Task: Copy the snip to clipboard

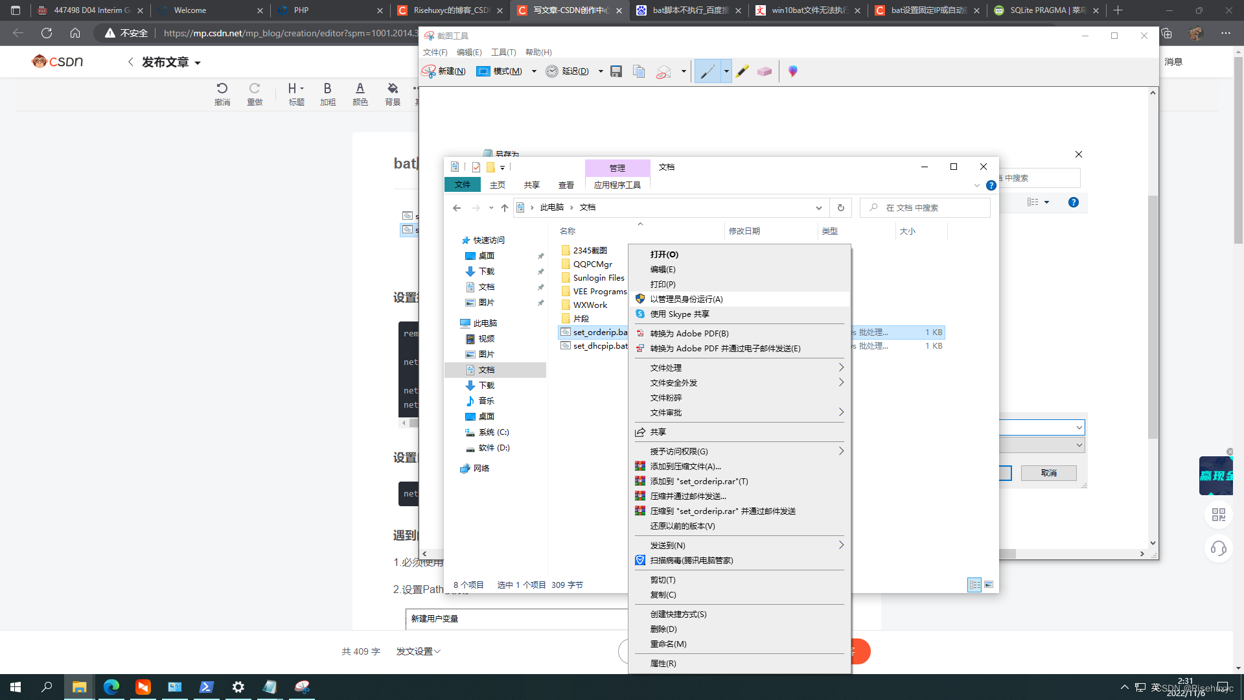Action: click(x=639, y=71)
